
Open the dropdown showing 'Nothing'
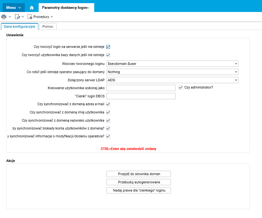[172, 72]
